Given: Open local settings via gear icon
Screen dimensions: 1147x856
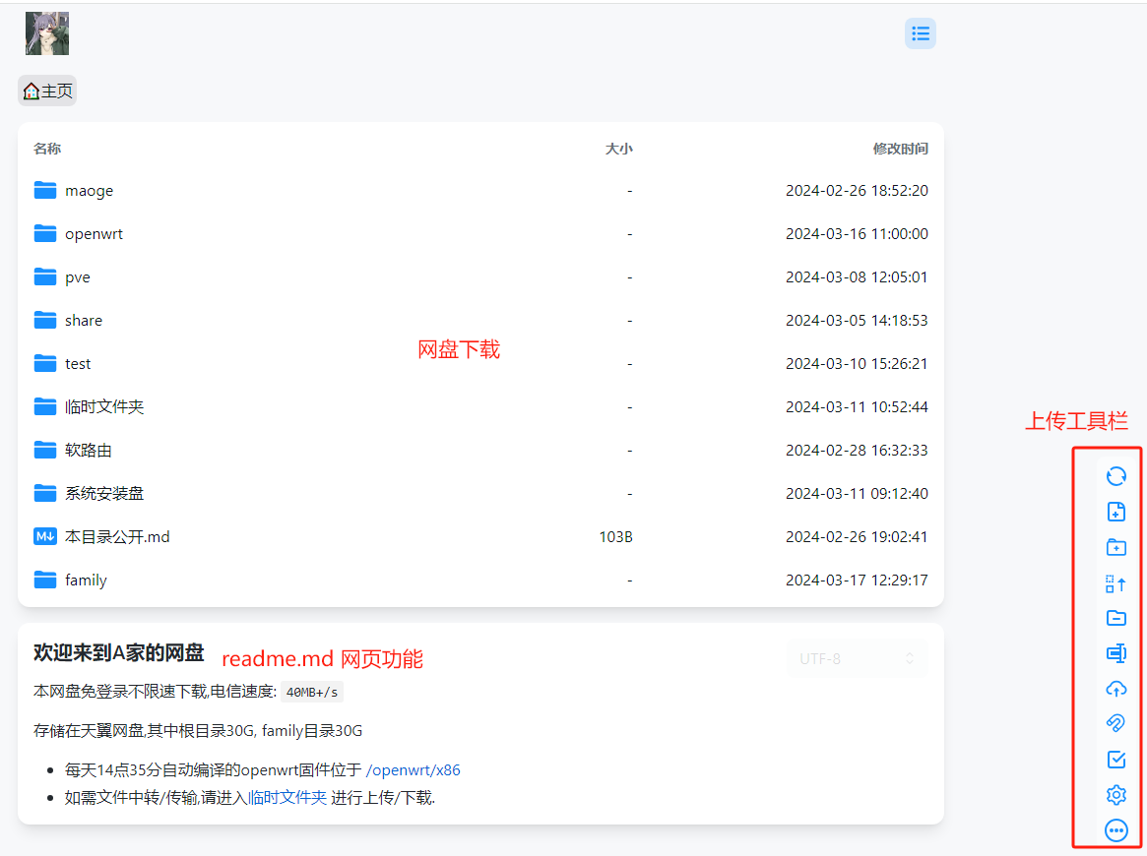Looking at the screenshot, I should (1116, 794).
